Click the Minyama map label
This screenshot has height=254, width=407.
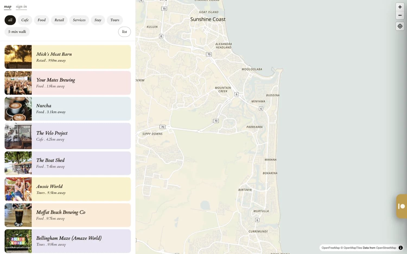(x=258, y=101)
